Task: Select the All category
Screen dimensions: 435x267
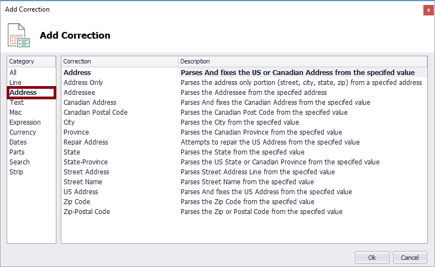Action: coord(13,73)
